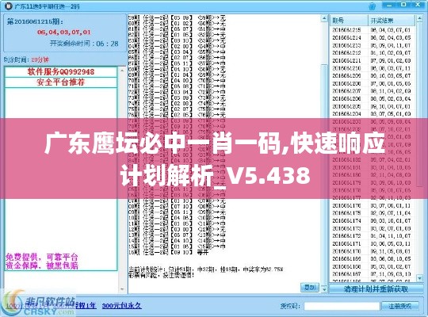Maximize the lottery plan window
428x317 pixels.
click(x=403, y=5)
